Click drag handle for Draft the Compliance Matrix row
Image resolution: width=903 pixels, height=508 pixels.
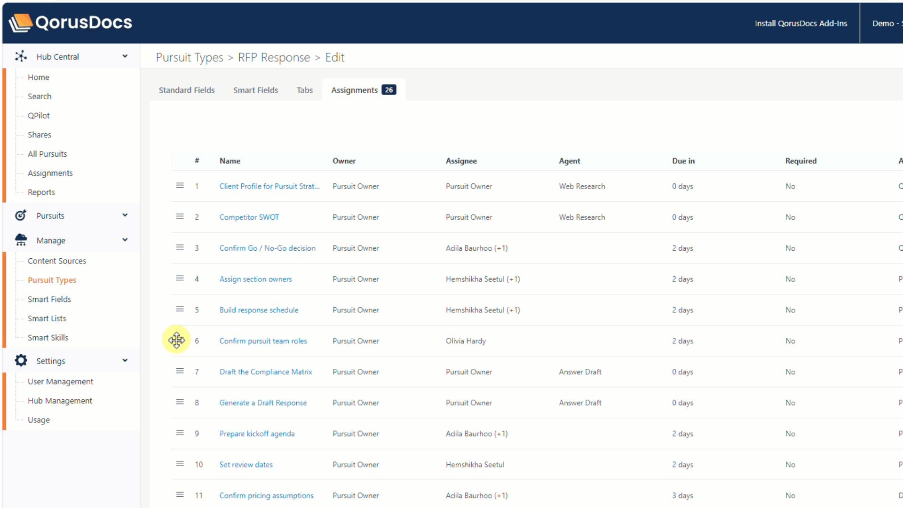point(180,372)
